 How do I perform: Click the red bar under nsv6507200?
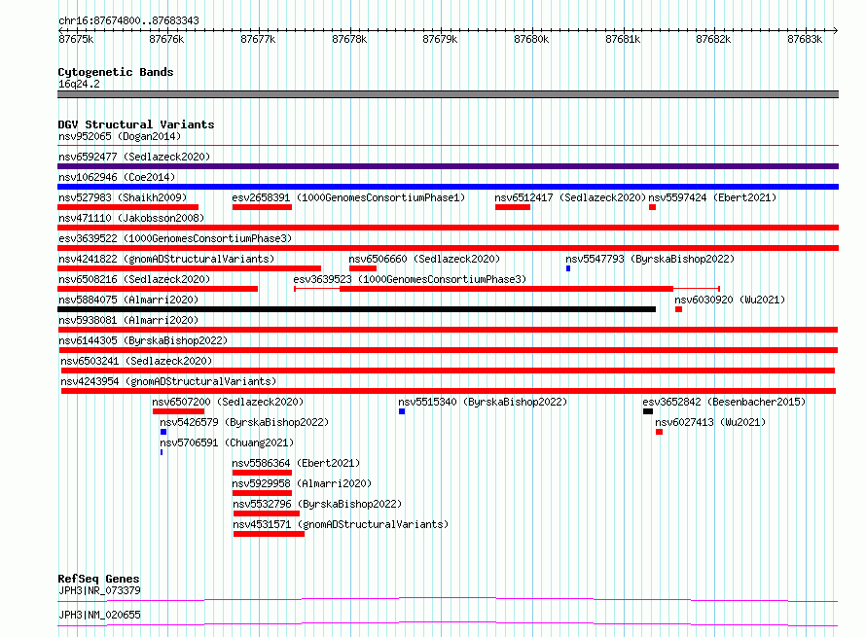tap(178, 411)
